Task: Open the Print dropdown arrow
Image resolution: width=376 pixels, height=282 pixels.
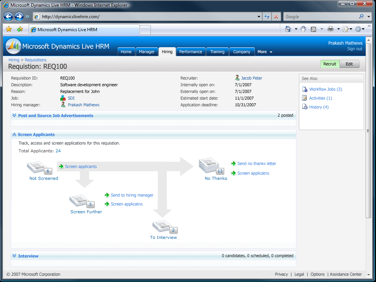Action: point(338,29)
